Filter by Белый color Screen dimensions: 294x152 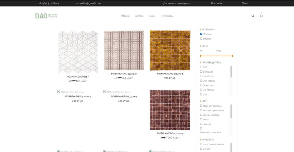201,119
